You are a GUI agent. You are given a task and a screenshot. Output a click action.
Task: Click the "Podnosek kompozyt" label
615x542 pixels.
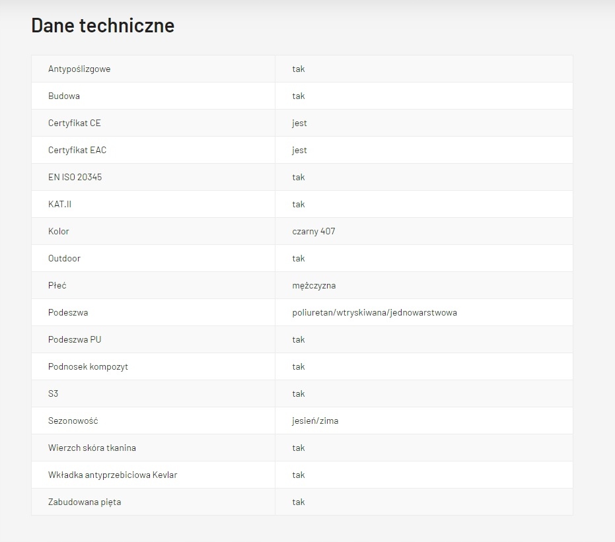[x=89, y=366]
